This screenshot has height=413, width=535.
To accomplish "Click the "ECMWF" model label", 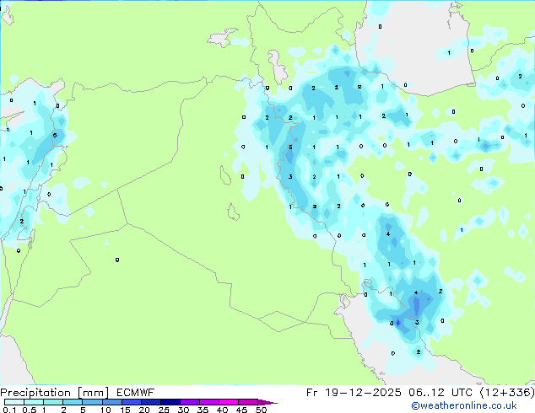I will tap(136, 392).
